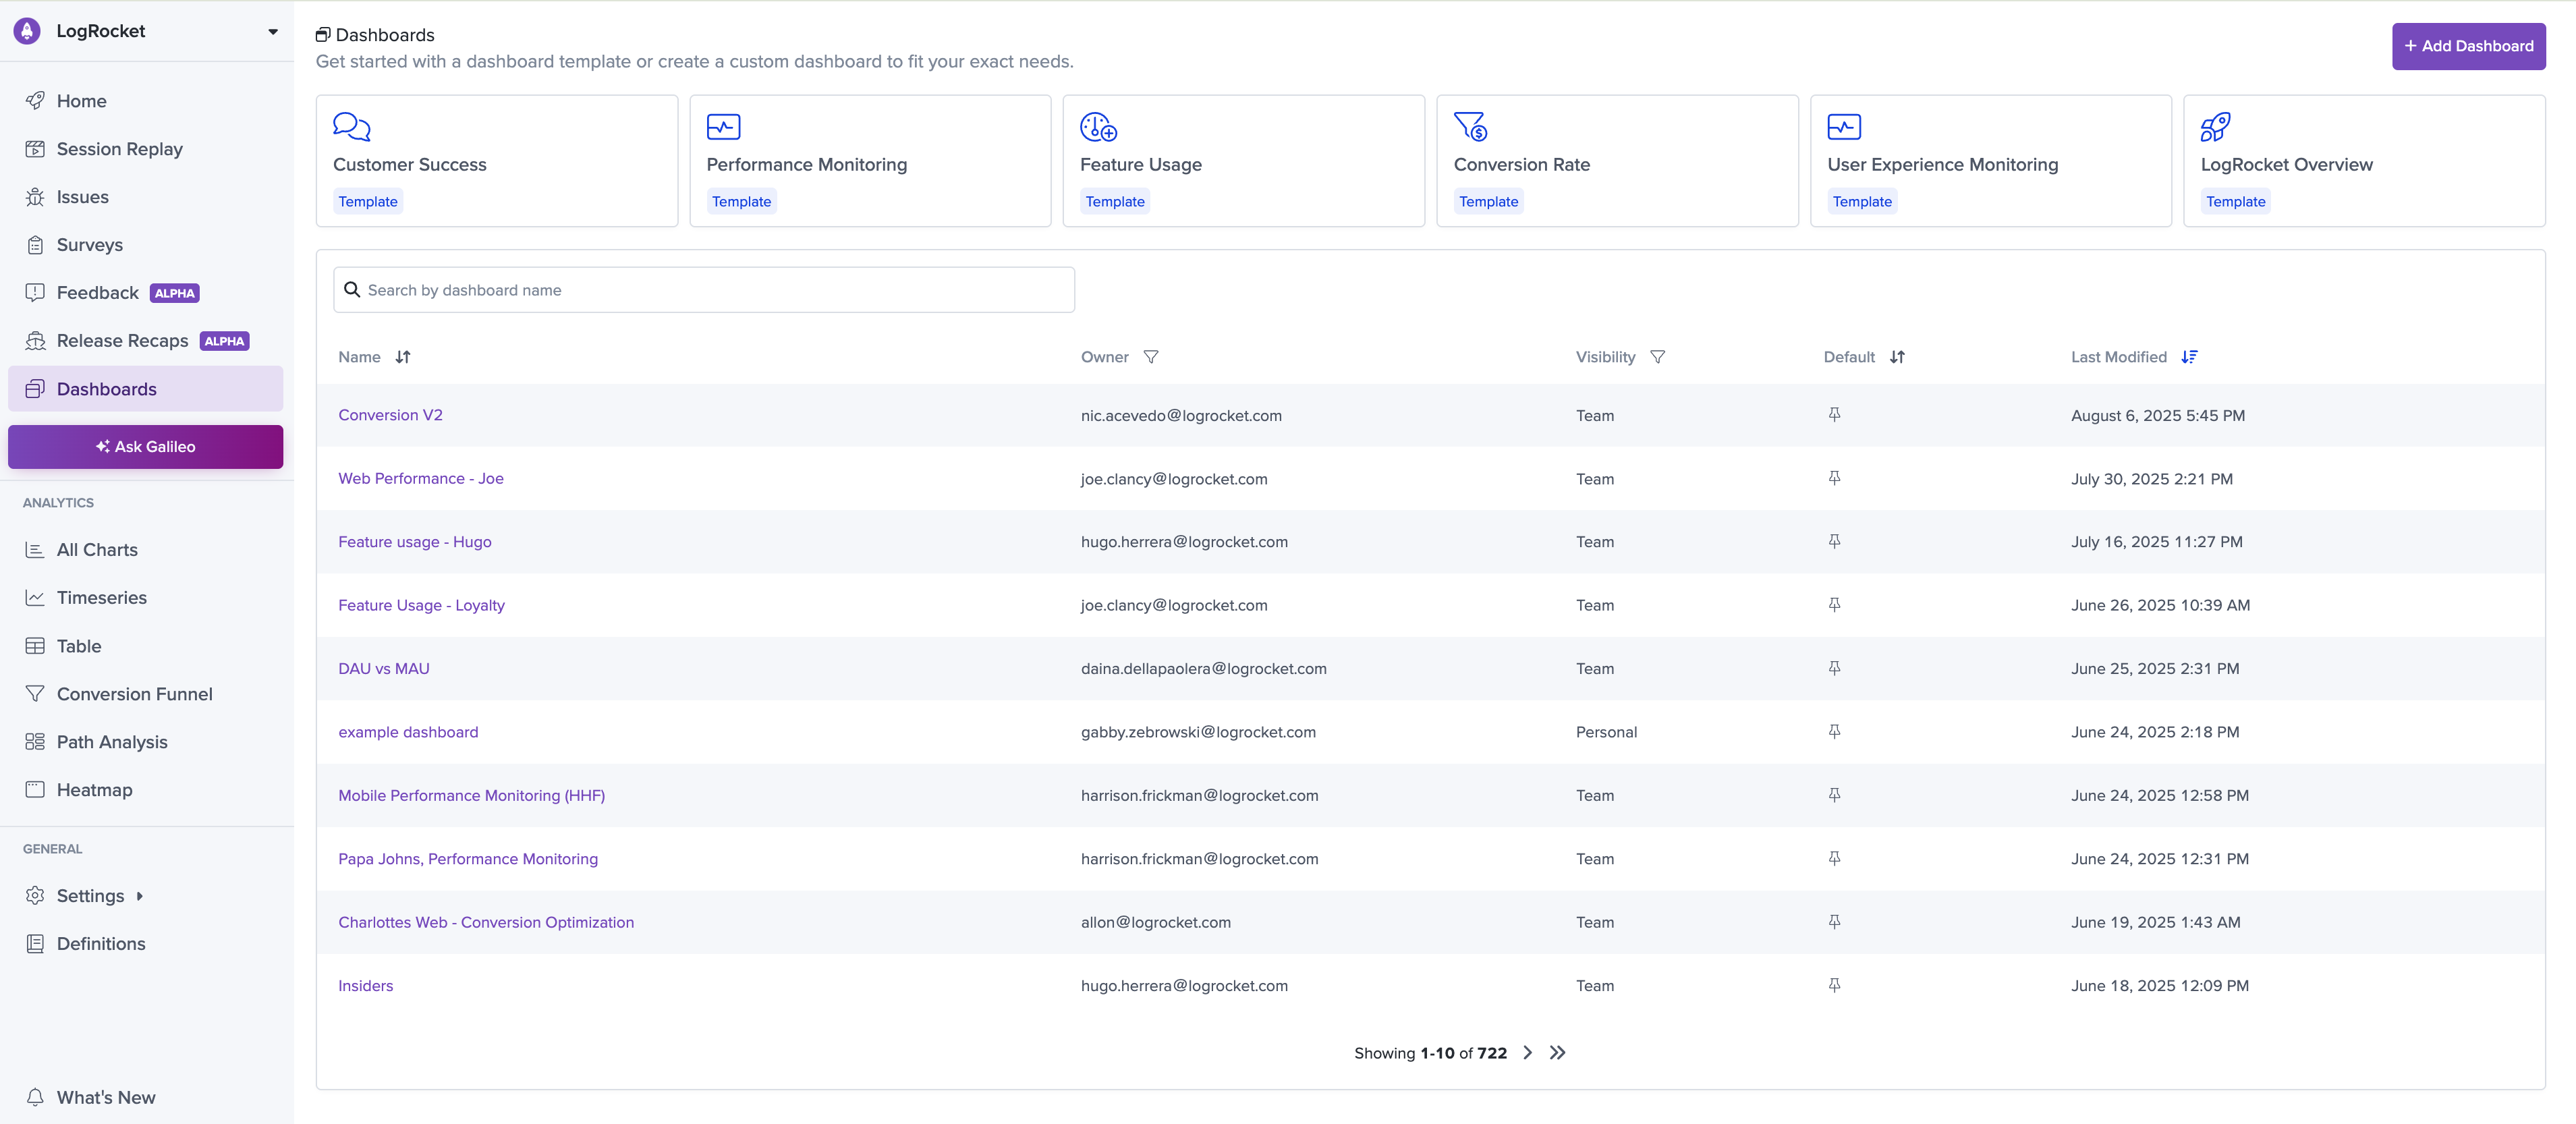
Task: Pin Papa Johns dashboard as default
Action: (1834, 858)
